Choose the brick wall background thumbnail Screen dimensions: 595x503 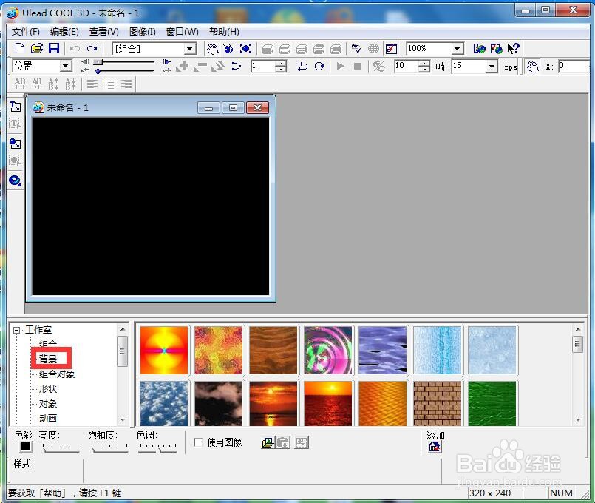tap(437, 404)
